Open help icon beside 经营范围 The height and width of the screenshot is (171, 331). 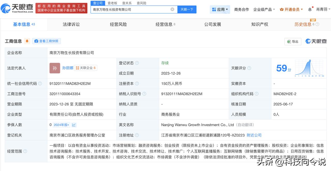pyautogui.click(x=25, y=151)
